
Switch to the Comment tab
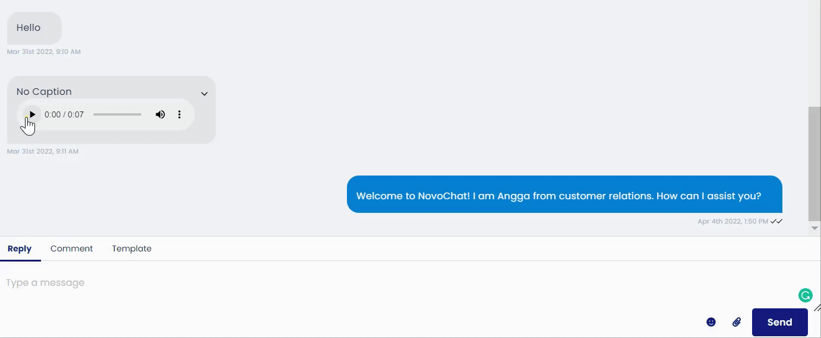(72, 248)
